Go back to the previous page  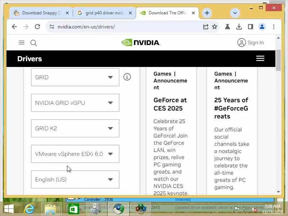(x=14, y=27)
